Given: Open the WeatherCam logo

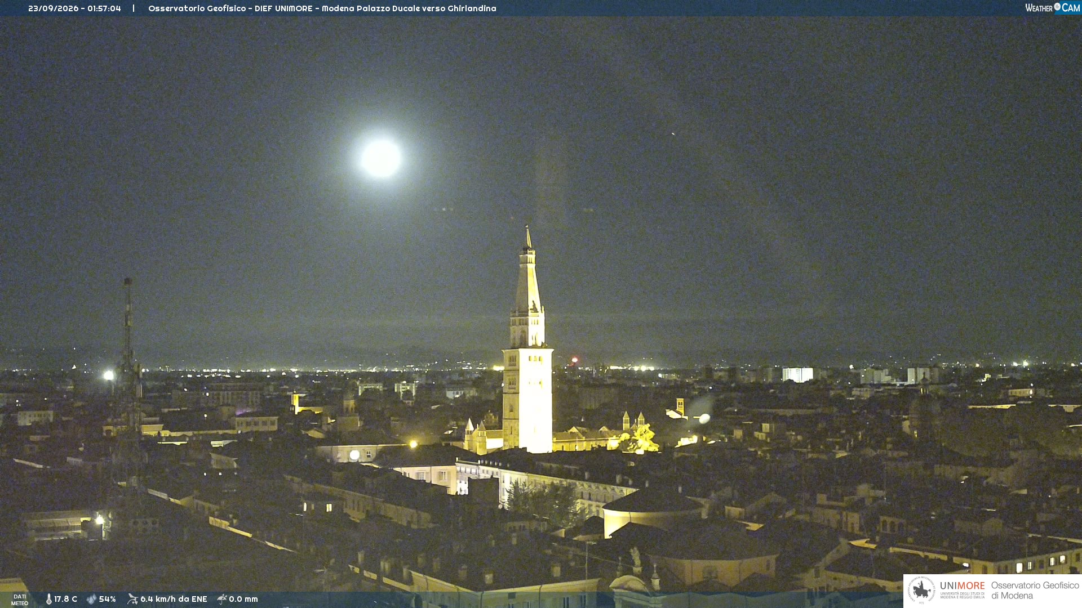Looking at the screenshot, I should click(1052, 8).
